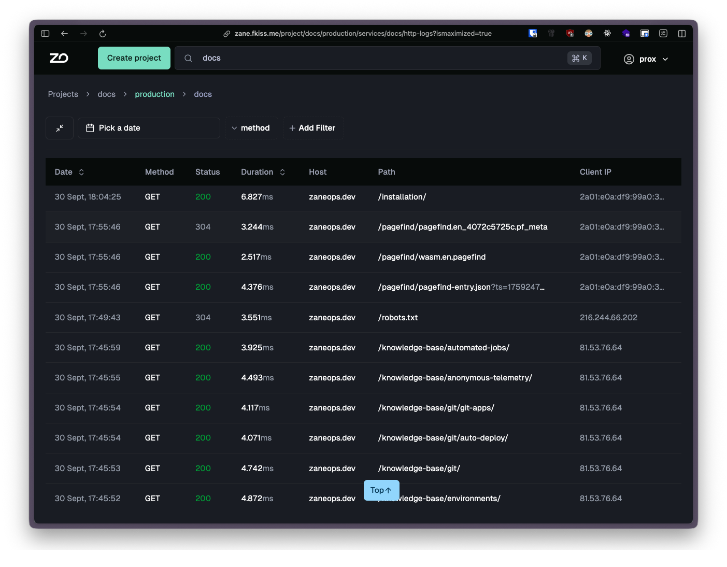Open the /robots.txt log row
The image size is (727, 567).
coord(363,318)
